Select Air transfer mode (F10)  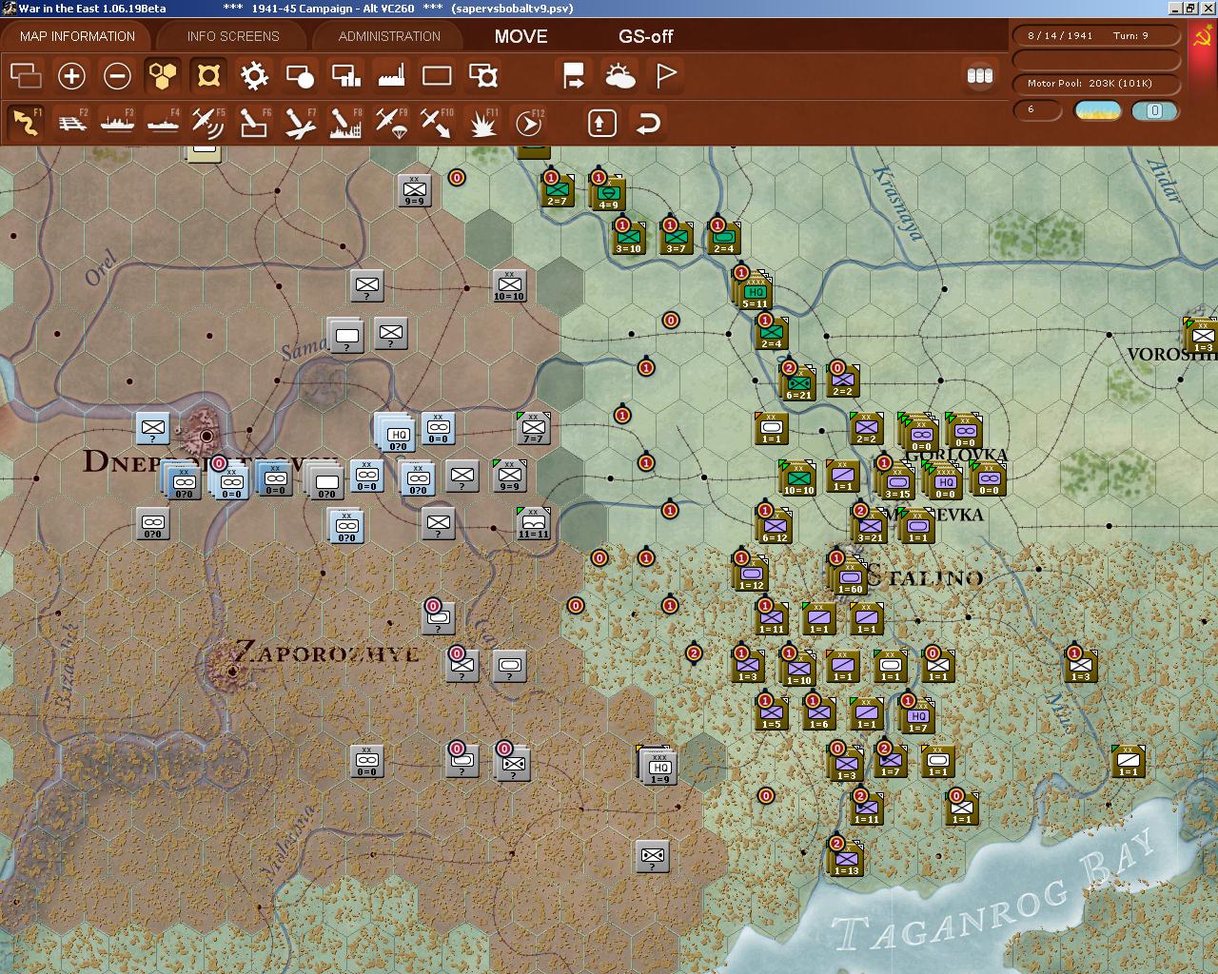click(437, 123)
